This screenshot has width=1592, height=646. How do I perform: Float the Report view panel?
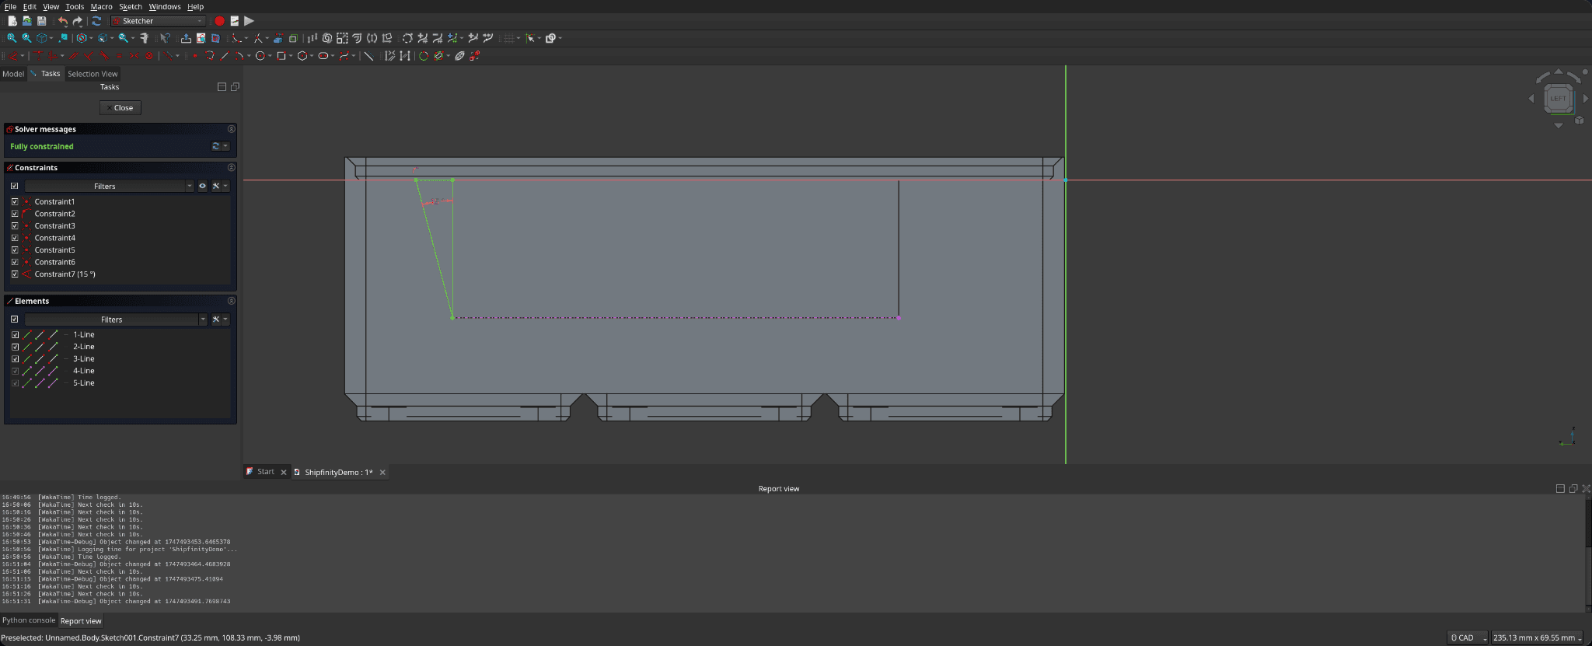tap(1573, 489)
